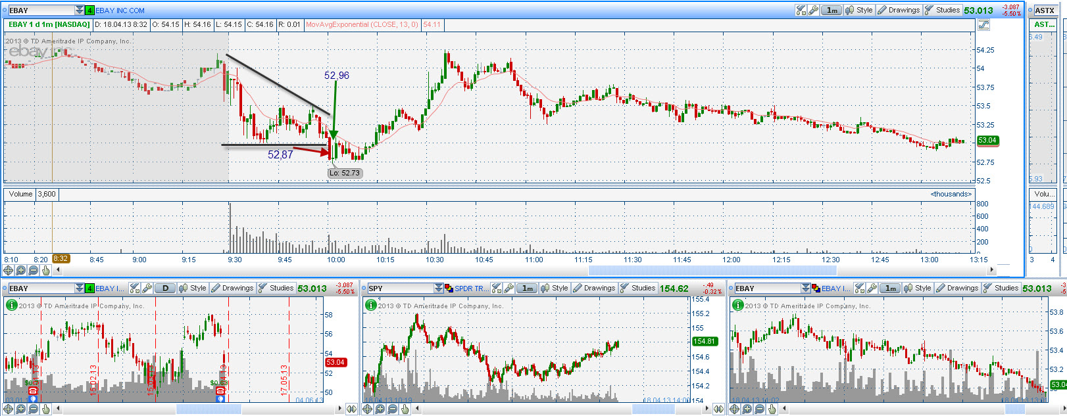1067x416 pixels.
Task: Change 1m timeframe in bottom-right EBAY chart
Action: click(x=890, y=289)
